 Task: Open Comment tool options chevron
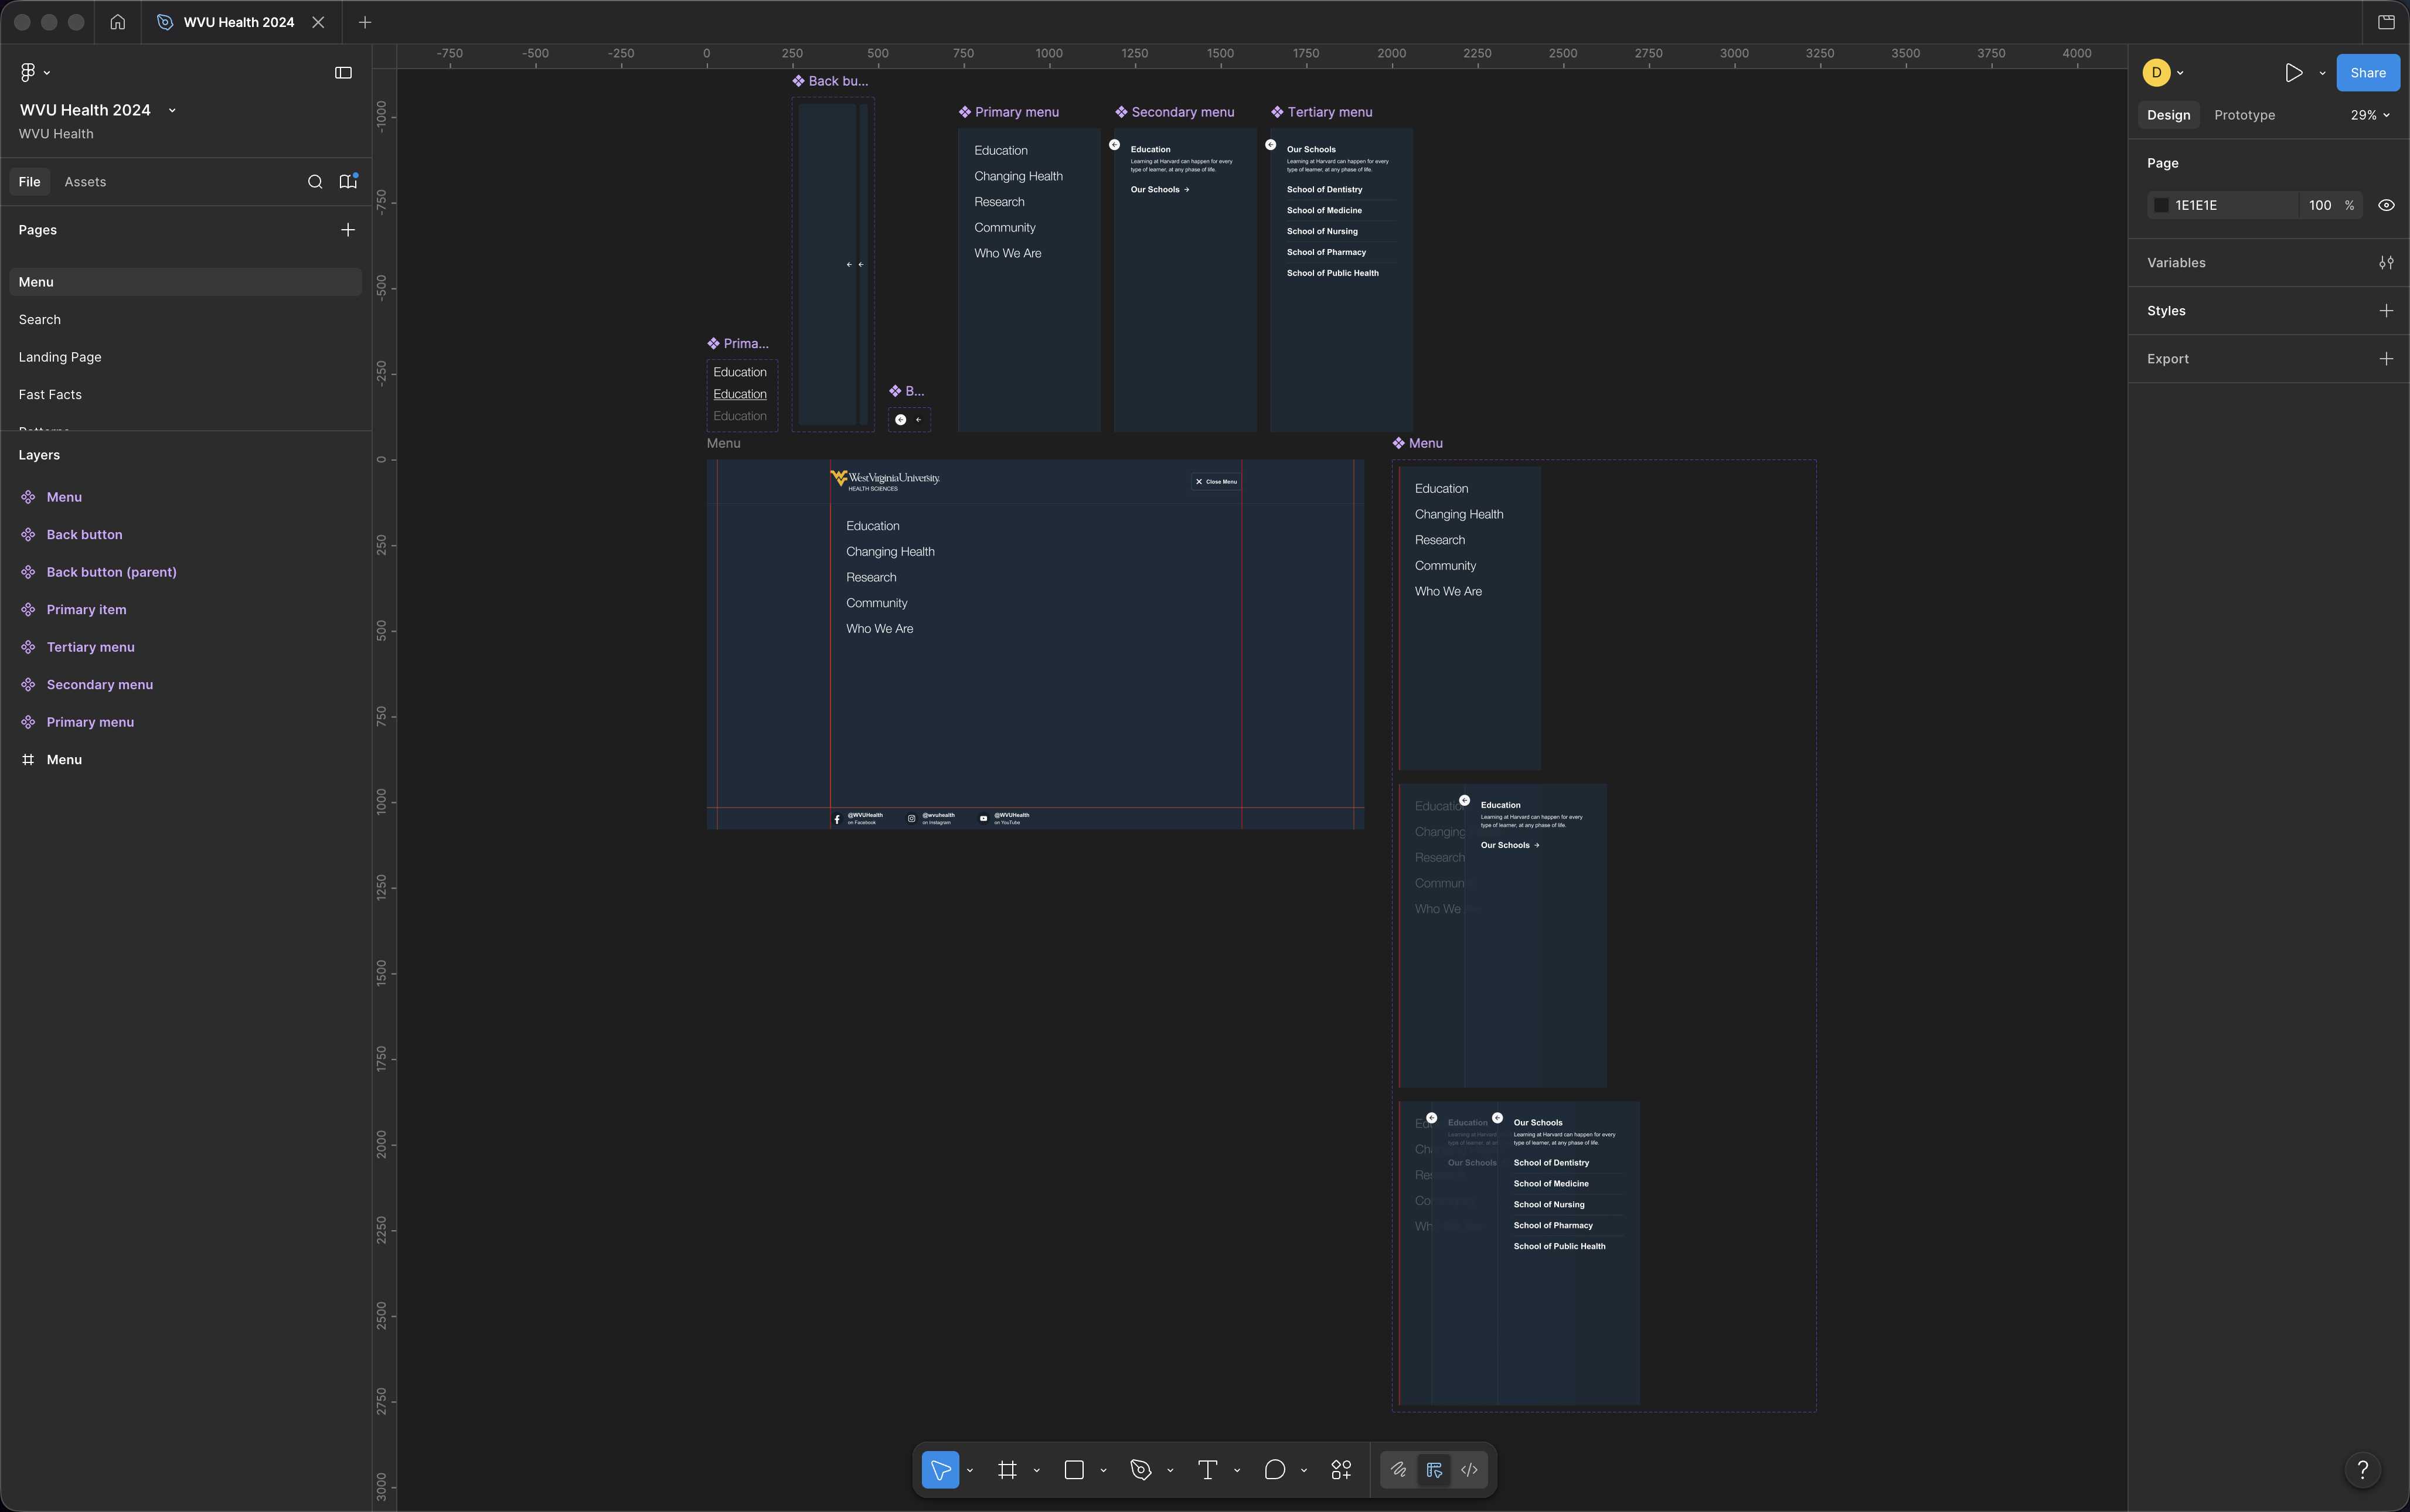(x=1304, y=1471)
